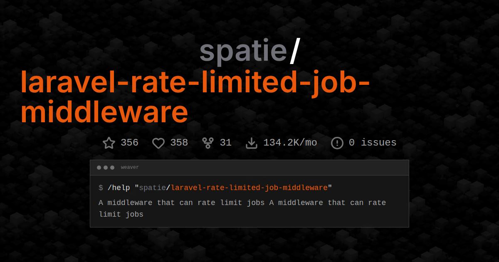Expand the 134.2K/mo download statistic
The image size is (499, 262).
point(290,143)
